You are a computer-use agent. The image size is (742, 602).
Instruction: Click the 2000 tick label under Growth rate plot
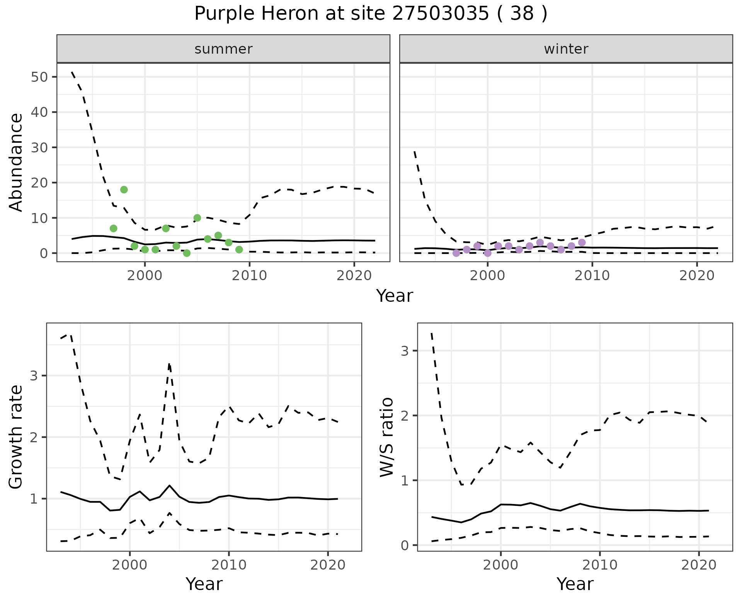[x=130, y=565]
